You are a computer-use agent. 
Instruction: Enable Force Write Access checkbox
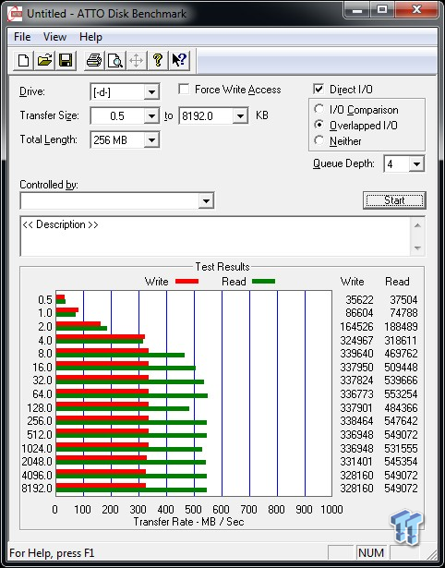click(184, 89)
